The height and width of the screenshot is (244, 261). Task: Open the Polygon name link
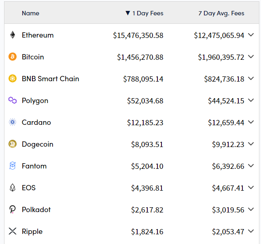coord(35,101)
